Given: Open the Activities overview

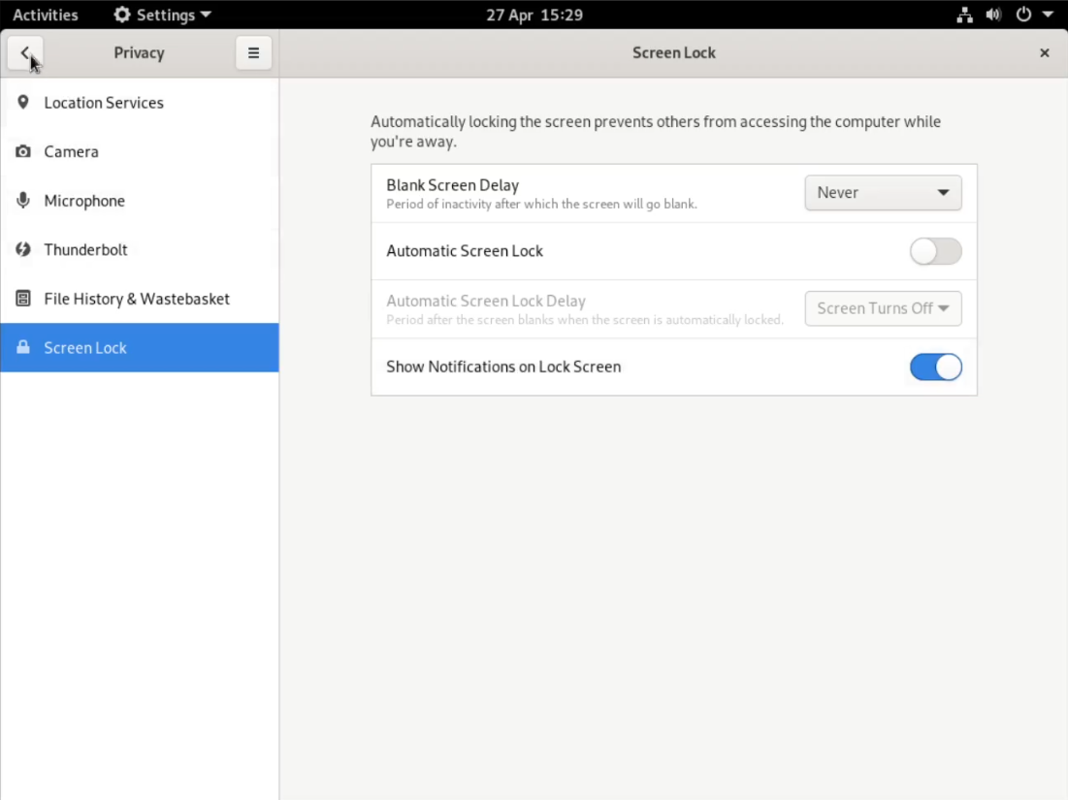Looking at the screenshot, I should pos(45,15).
